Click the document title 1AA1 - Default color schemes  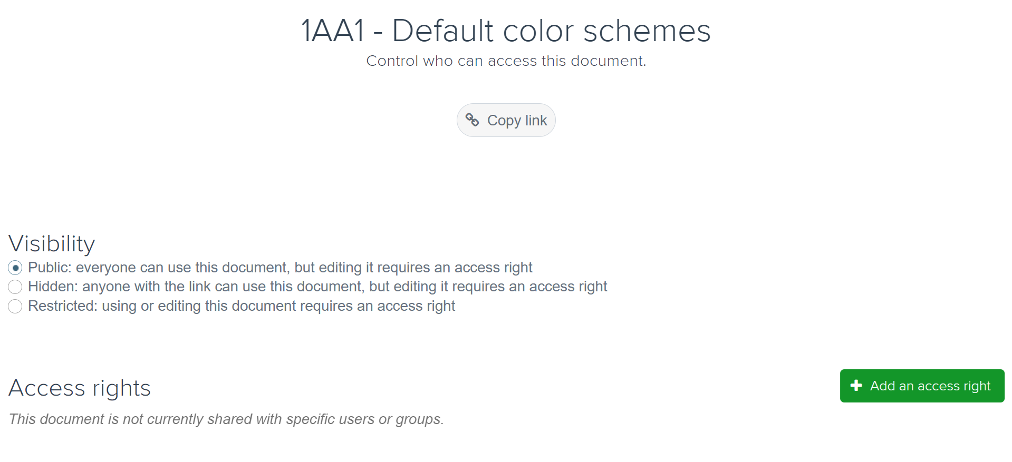[x=505, y=31]
